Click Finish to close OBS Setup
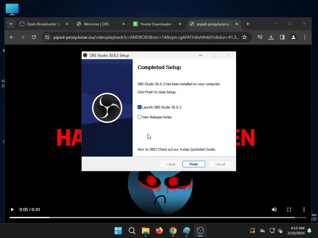318x238 pixels. click(x=194, y=164)
